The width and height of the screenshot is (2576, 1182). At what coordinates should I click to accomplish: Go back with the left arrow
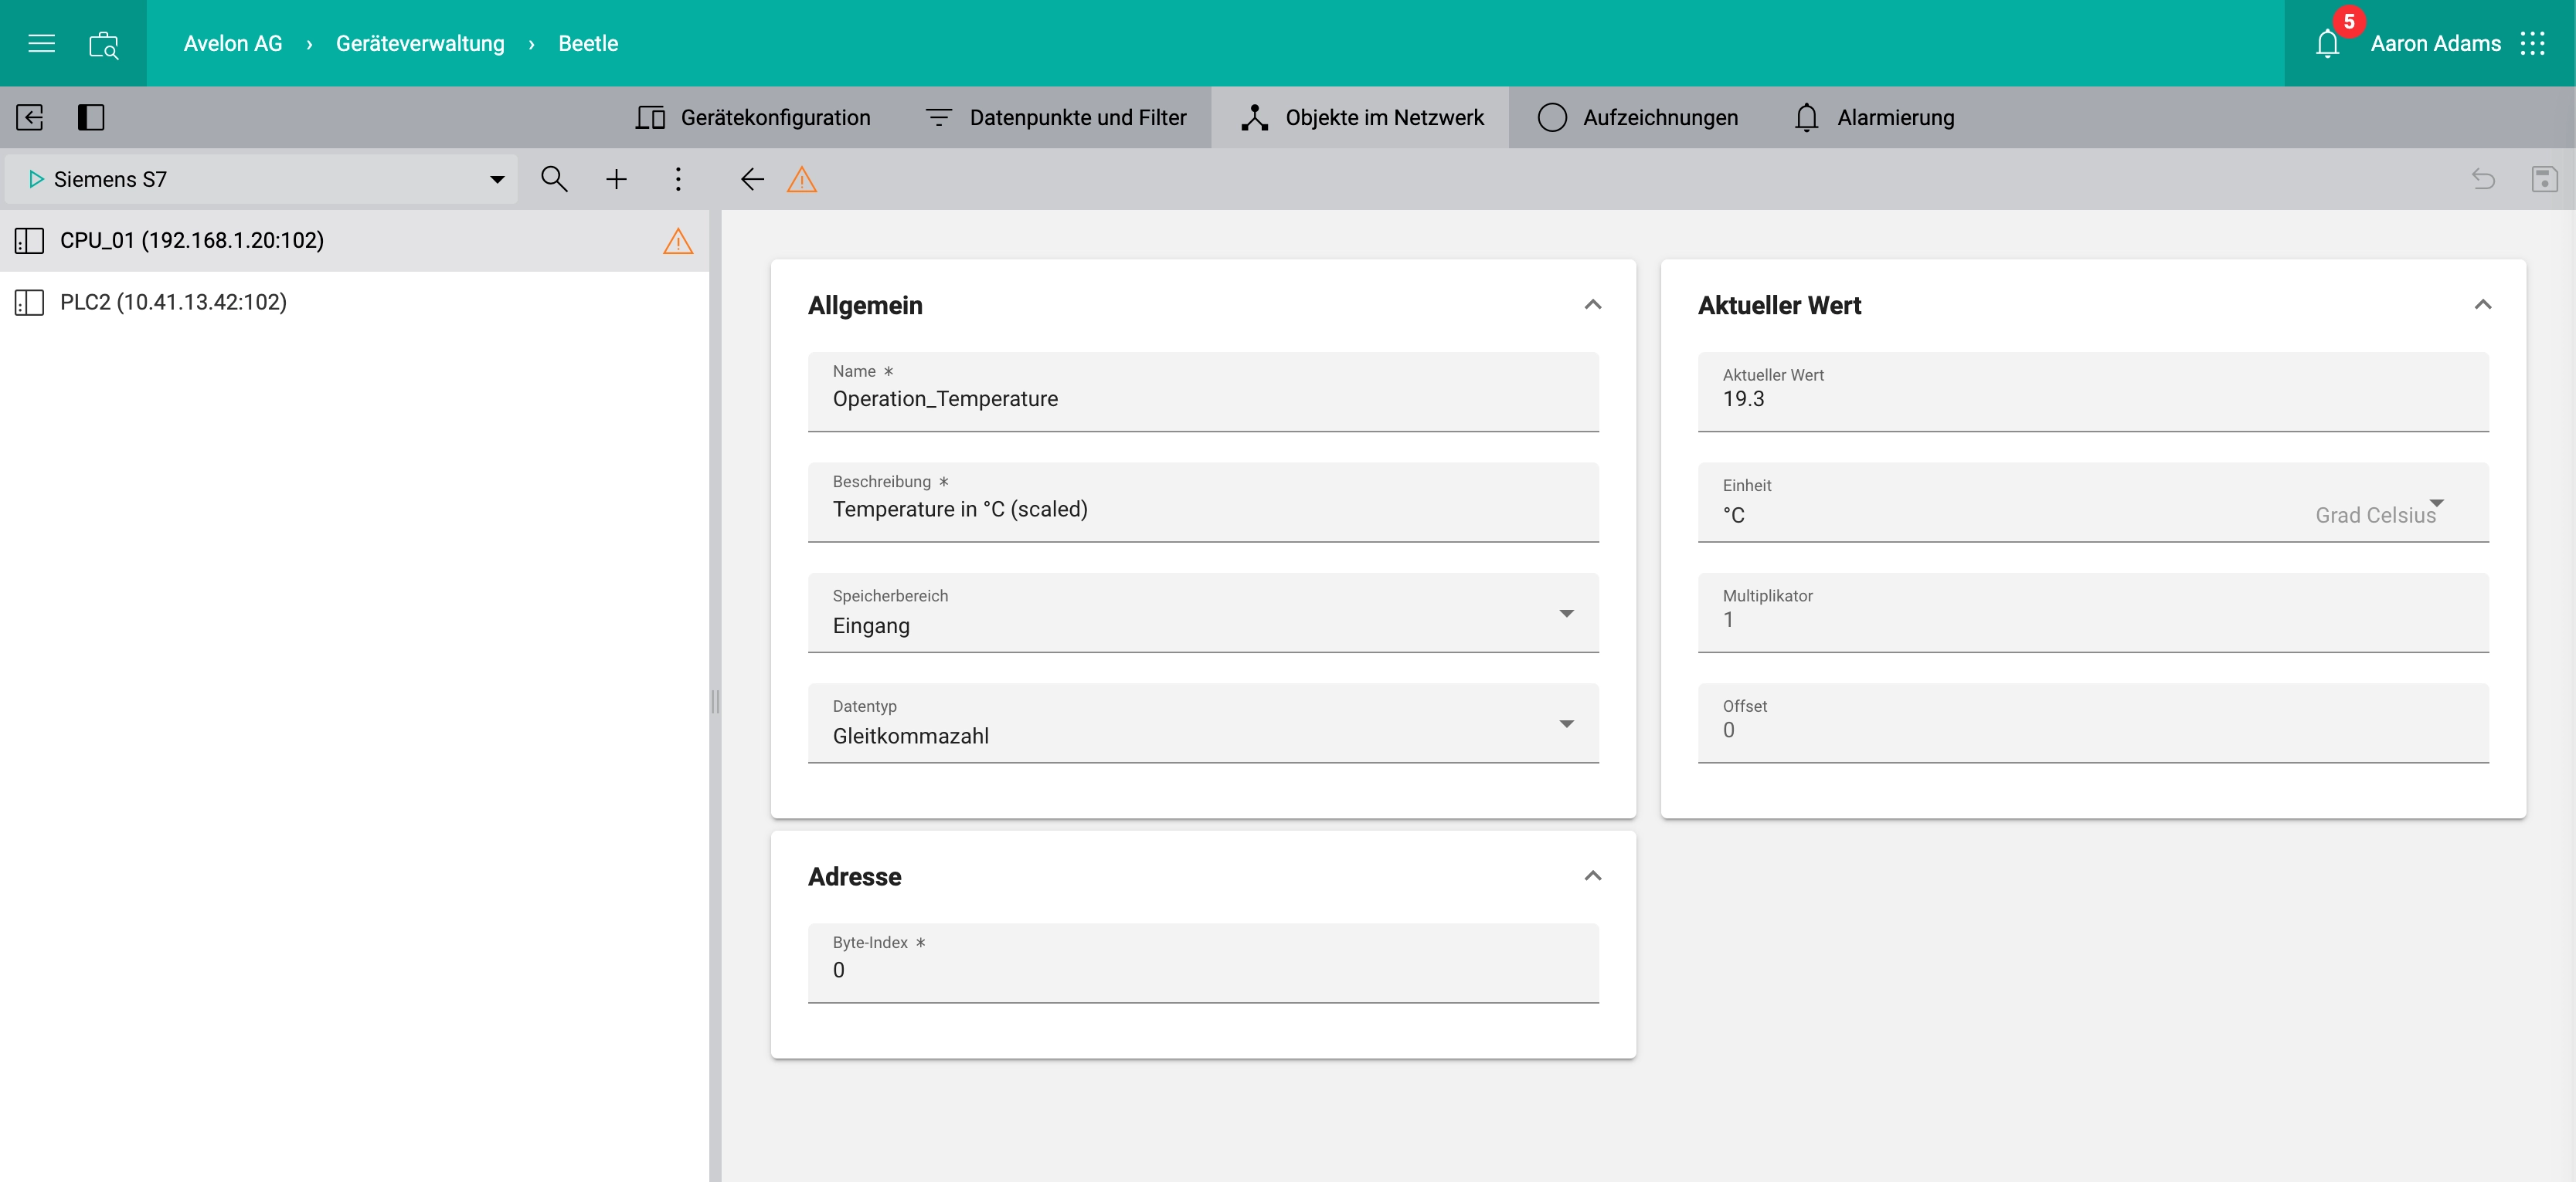tap(752, 179)
